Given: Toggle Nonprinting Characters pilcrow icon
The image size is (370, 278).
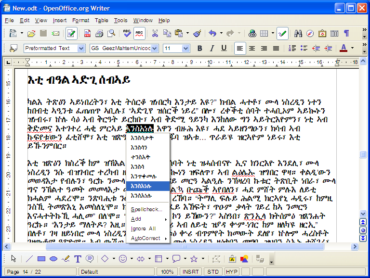Looking at the screenshot, I should [x=346, y=34].
